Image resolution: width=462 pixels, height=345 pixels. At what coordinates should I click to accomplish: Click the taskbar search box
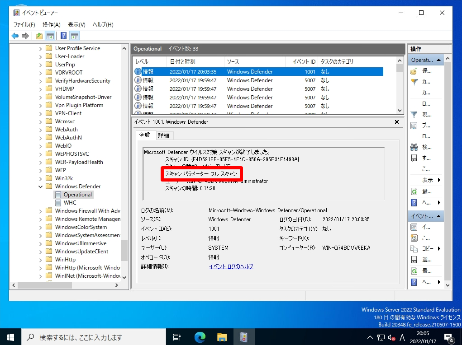coord(94,337)
